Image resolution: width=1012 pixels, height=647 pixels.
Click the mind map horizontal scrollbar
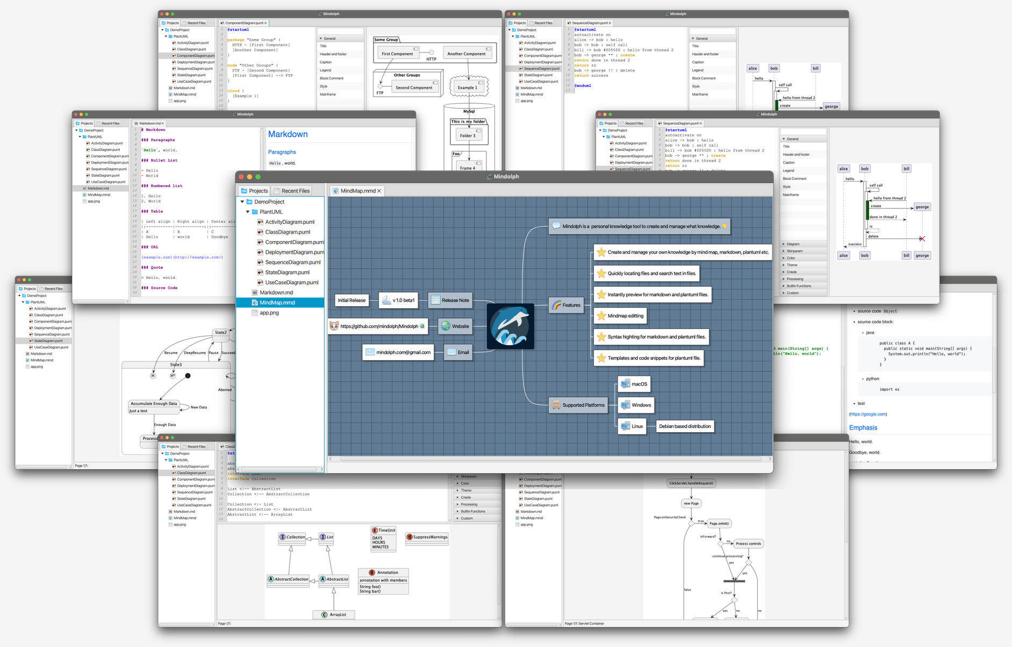coord(550,459)
